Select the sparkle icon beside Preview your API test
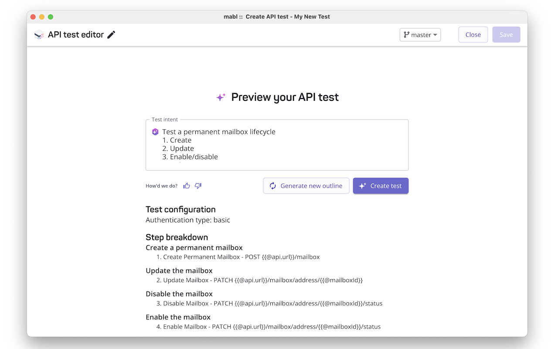 point(221,97)
